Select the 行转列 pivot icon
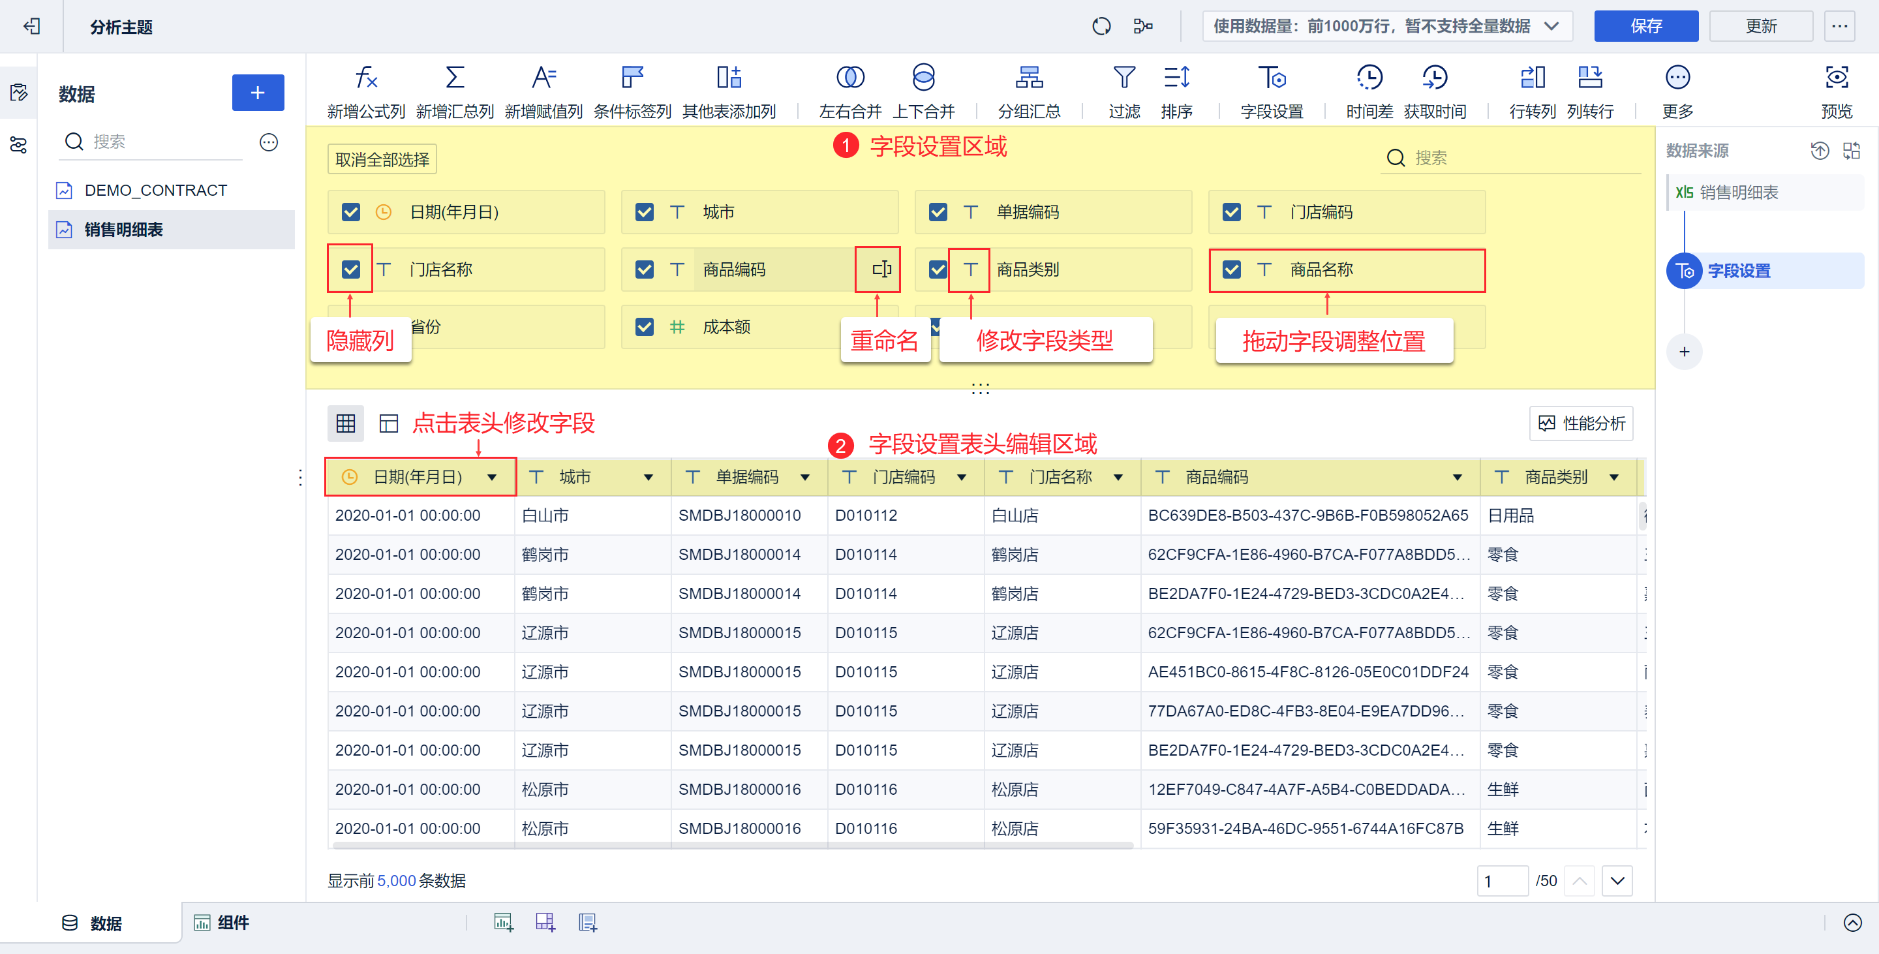This screenshot has height=954, width=1879. click(1532, 78)
